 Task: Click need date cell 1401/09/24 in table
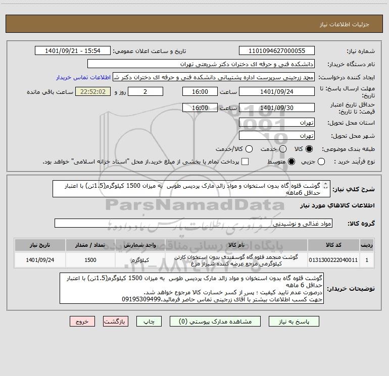click(x=40, y=260)
